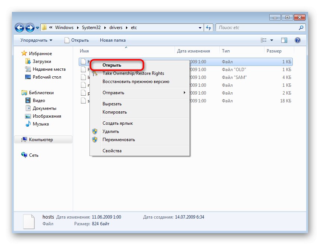Choose Свойства in the context menu

click(x=139, y=151)
